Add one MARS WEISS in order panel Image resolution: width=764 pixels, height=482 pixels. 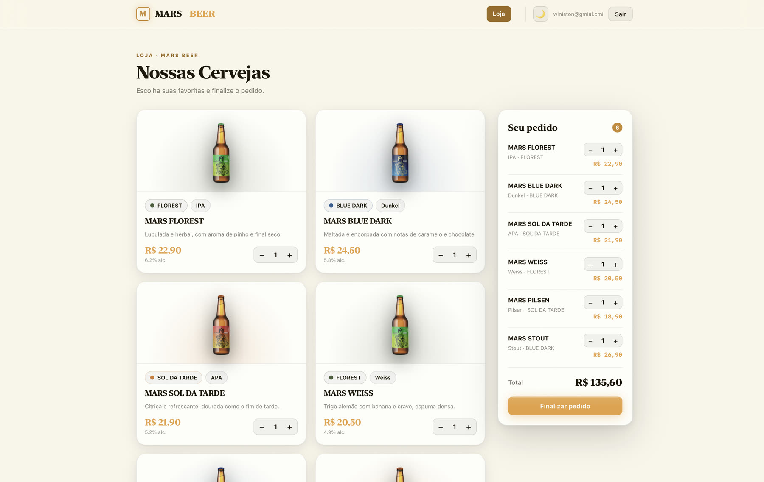[615, 265]
